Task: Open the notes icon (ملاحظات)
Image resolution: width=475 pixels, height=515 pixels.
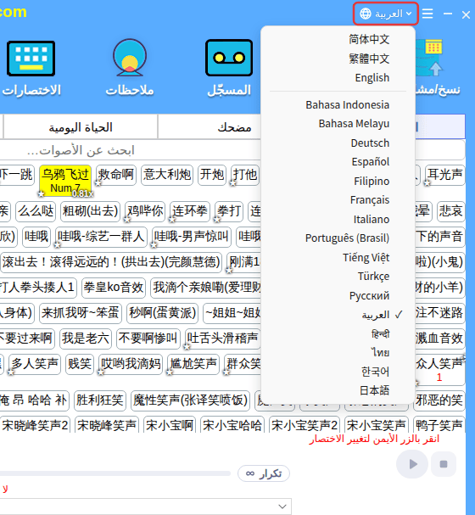Action: tap(130, 58)
